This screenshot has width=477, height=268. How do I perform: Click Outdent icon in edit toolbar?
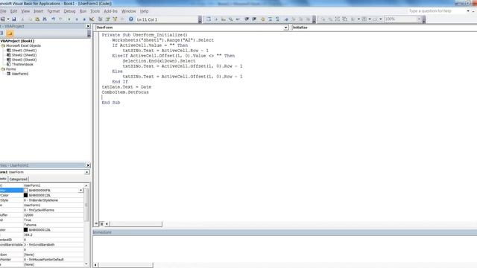[254, 19]
